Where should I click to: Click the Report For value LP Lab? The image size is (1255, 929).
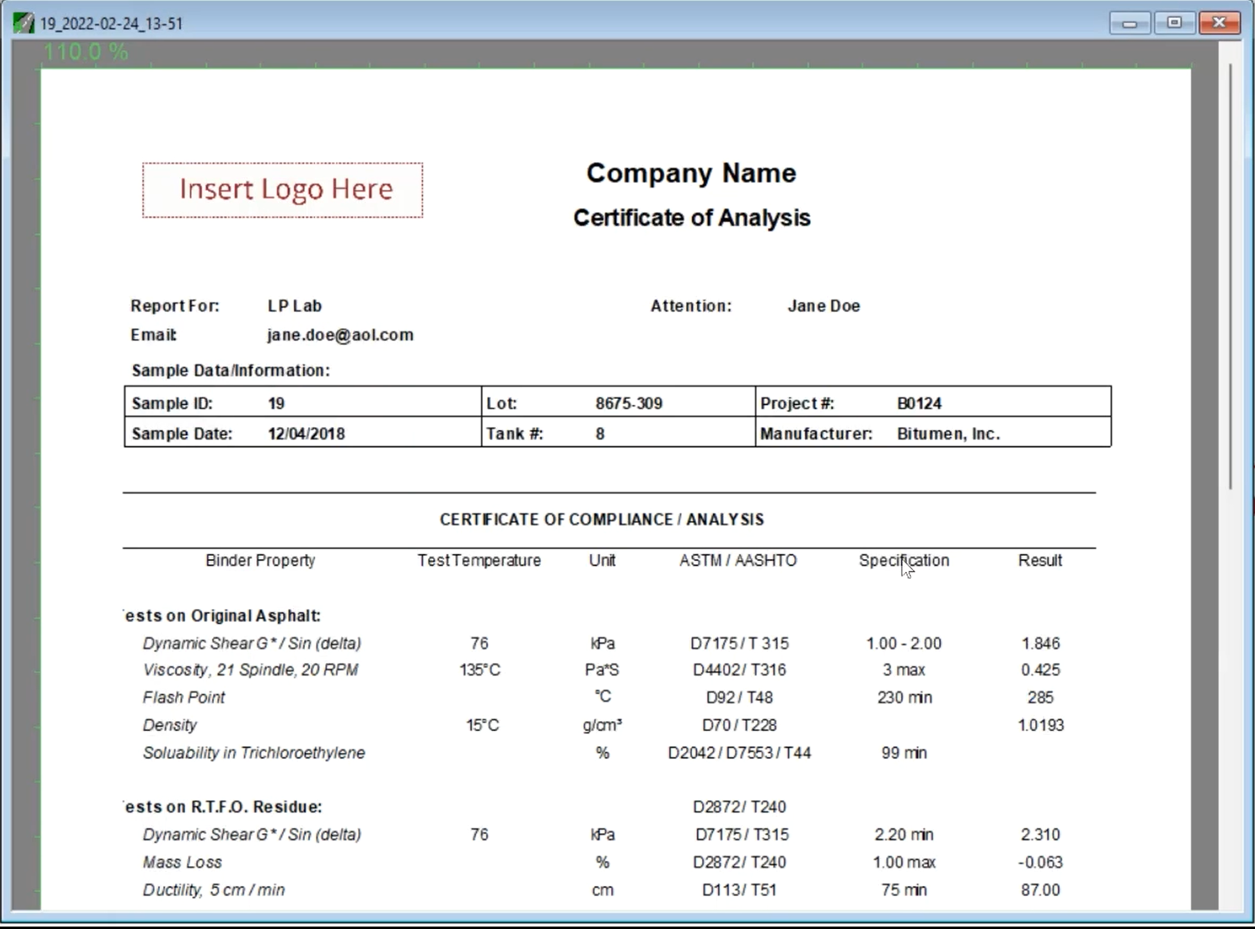(295, 306)
